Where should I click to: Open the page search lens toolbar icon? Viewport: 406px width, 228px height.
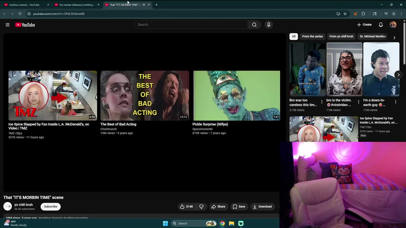pyautogui.click(x=375, y=14)
